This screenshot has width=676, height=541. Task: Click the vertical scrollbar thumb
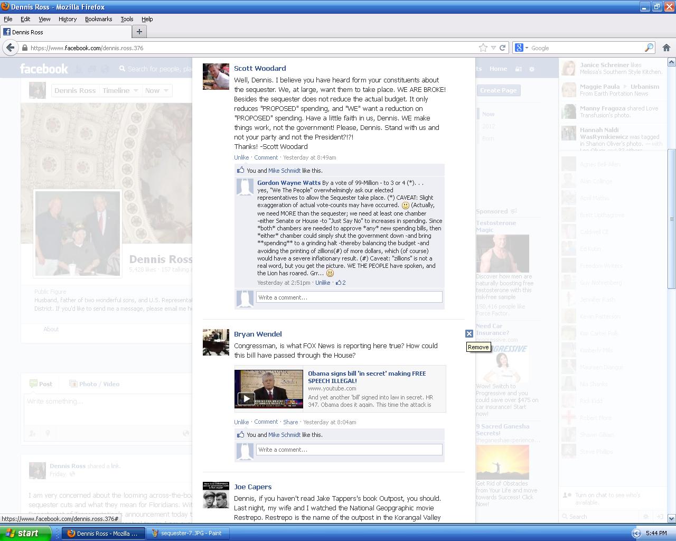672,219
